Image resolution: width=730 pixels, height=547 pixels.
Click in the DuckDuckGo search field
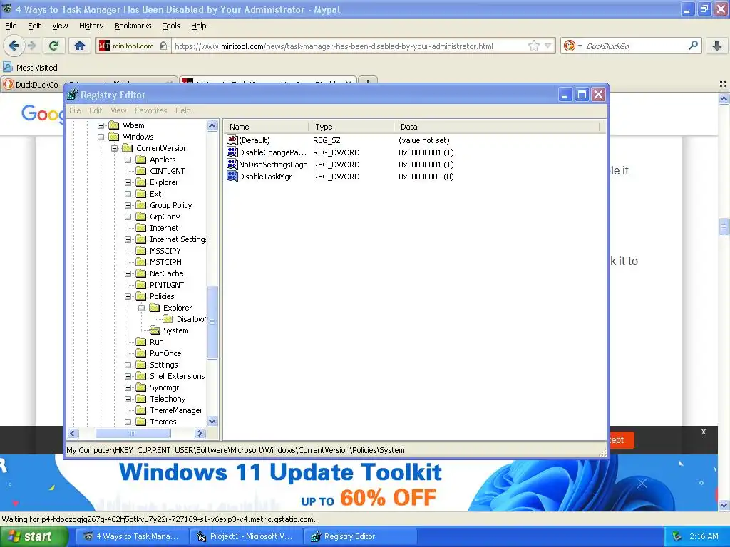635,46
